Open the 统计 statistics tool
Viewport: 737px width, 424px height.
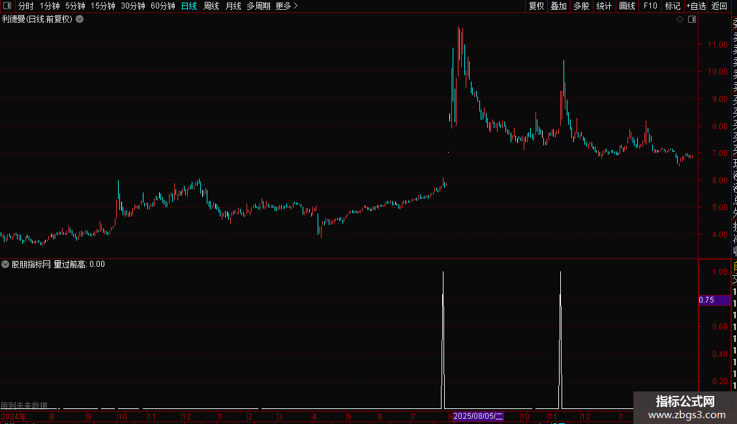(604, 6)
